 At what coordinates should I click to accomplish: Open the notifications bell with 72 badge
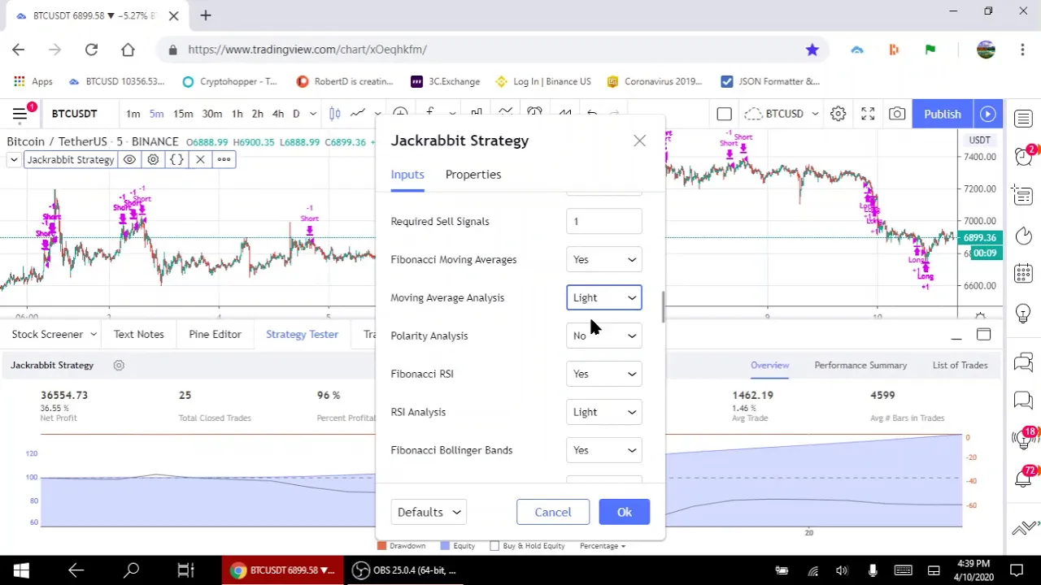[1023, 478]
